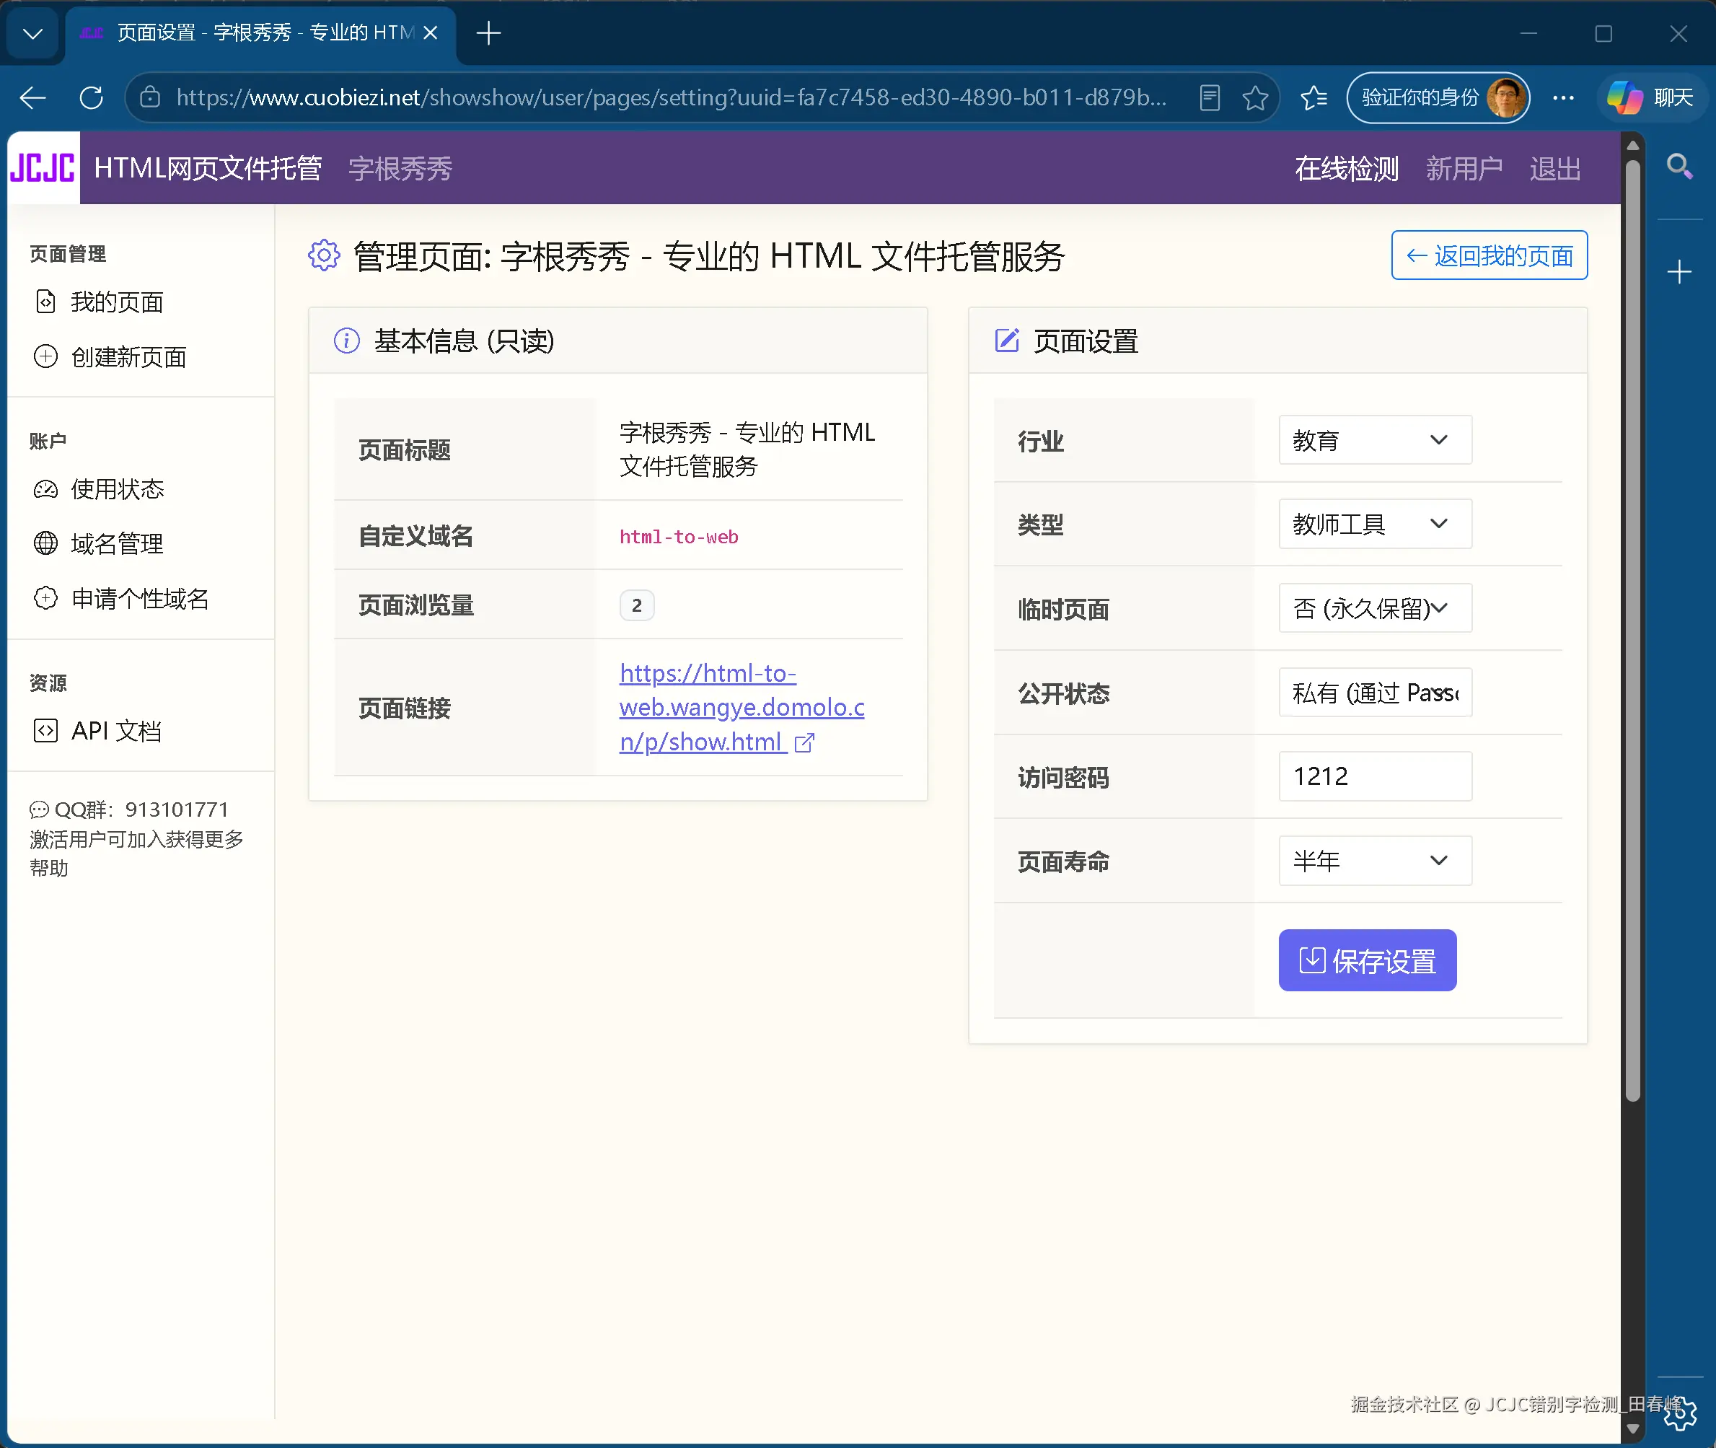Click the JCJC logo icon
Image resolution: width=1716 pixels, height=1448 pixels.
[x=43, y=167]
